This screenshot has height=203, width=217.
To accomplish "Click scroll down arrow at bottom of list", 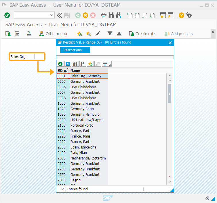I will 170,182.
